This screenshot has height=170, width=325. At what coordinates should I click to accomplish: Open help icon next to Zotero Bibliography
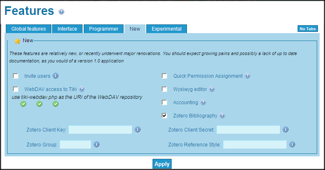(x=222, y=116)
